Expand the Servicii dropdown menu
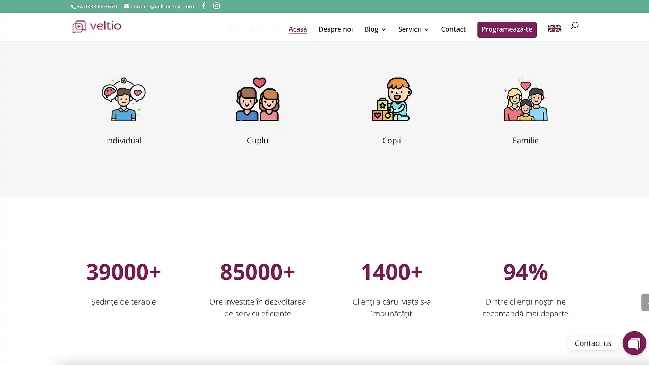Image resolution: width=649 pixels, height=365 pixels. (x=413, y=29)
